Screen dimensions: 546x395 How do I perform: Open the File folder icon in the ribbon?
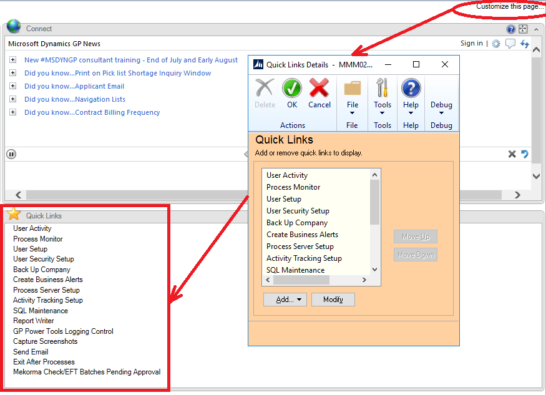353,88
